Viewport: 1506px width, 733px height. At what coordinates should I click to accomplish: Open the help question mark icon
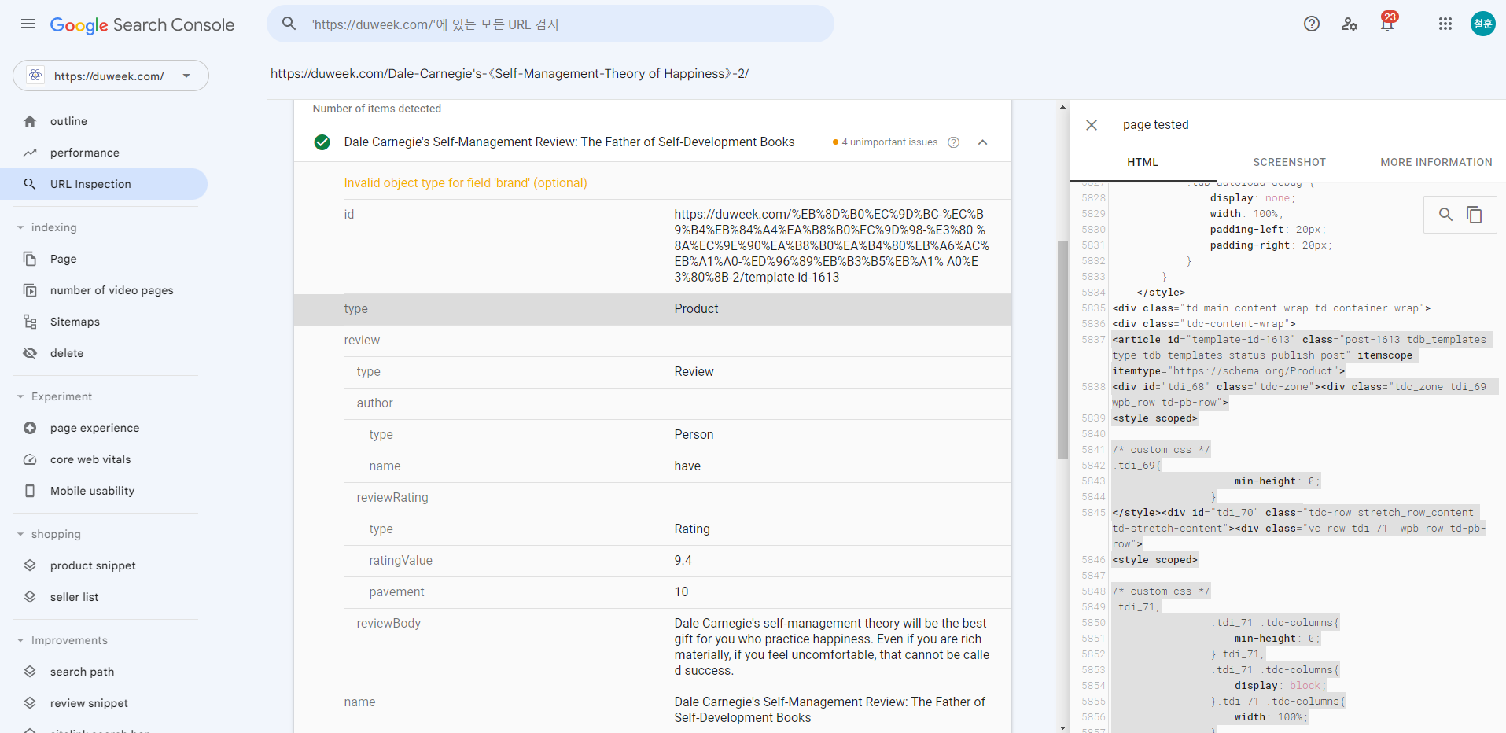[1312, 24]
